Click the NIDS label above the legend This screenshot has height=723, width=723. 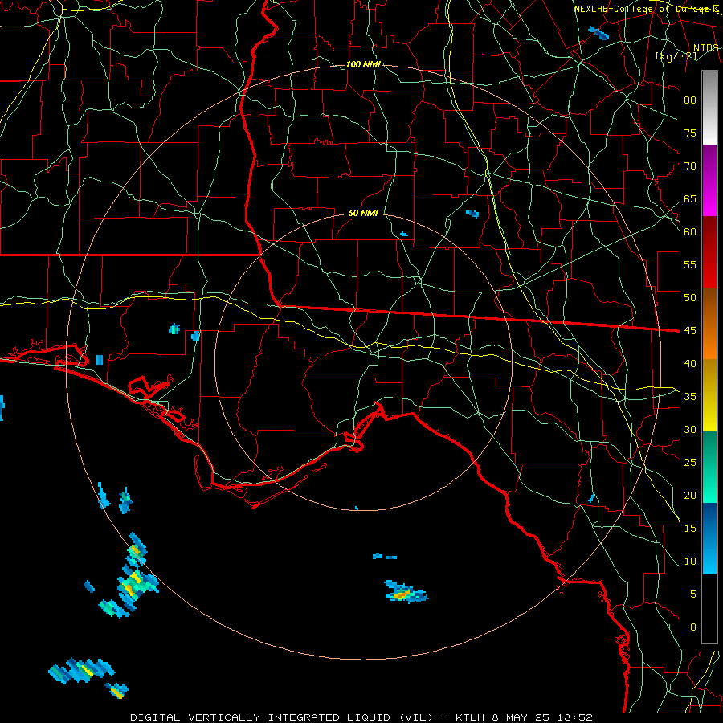pos(706,48)
